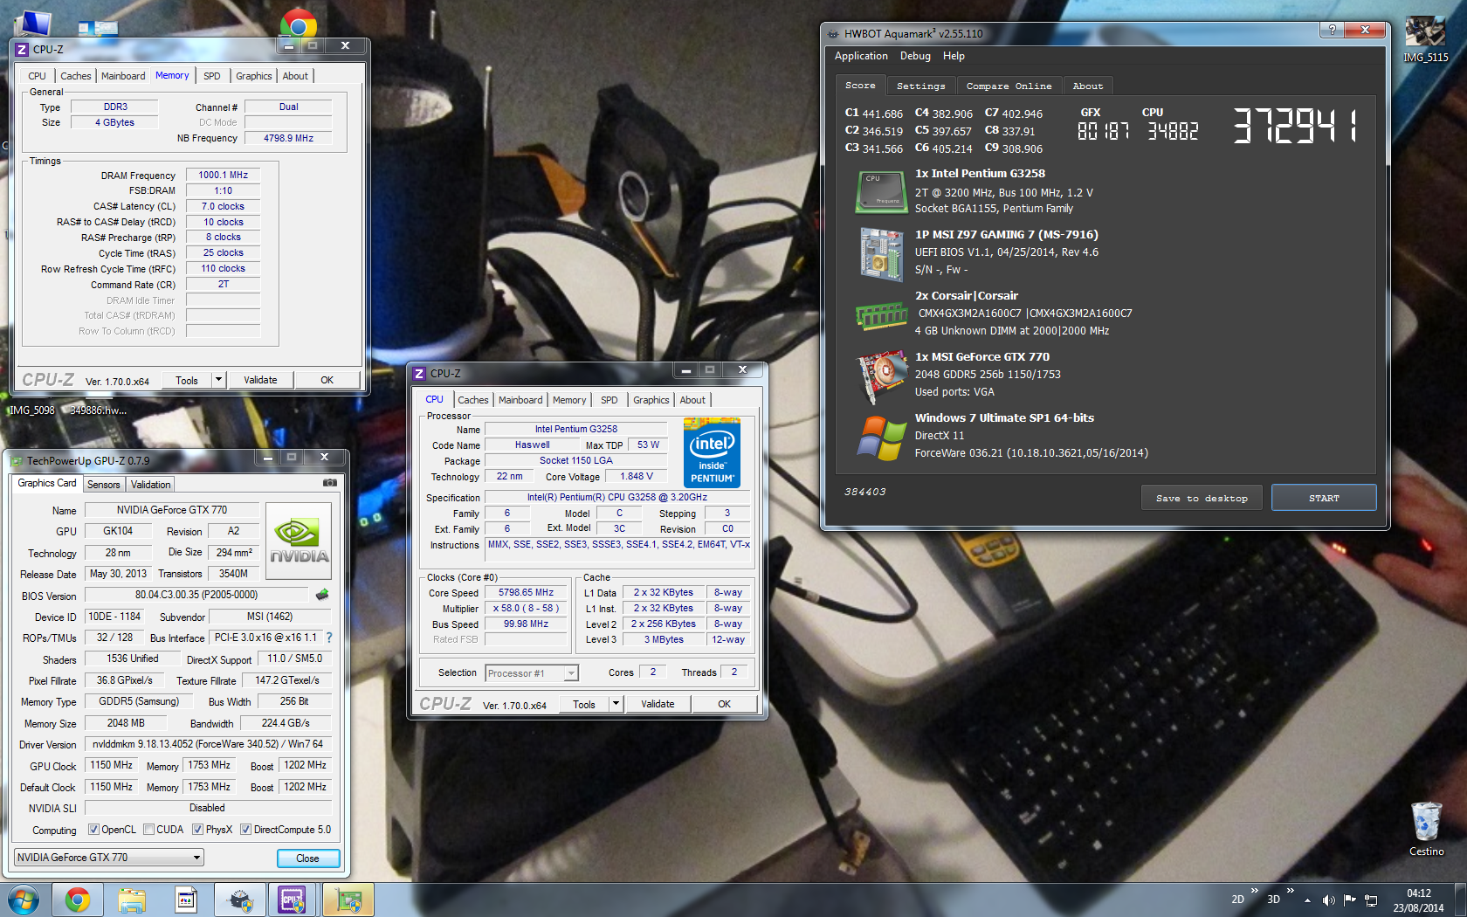
Task: Click the network tray icon
Action: 1371,900
